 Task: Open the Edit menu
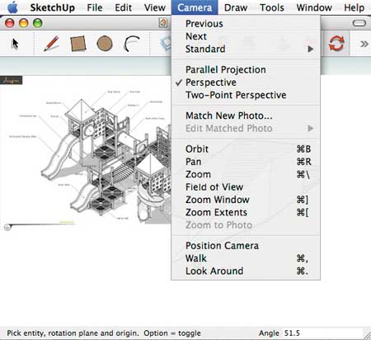click(x=124, y=7)
